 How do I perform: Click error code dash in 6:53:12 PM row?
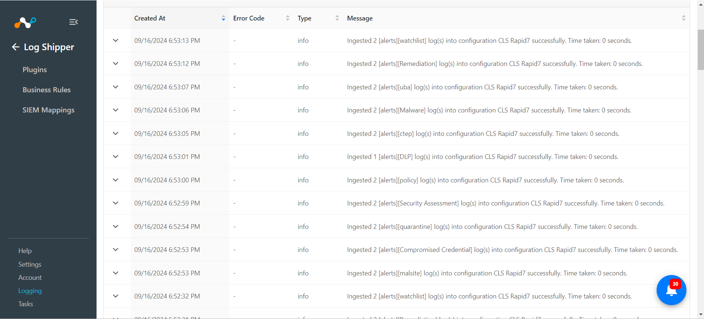[235, 64]
